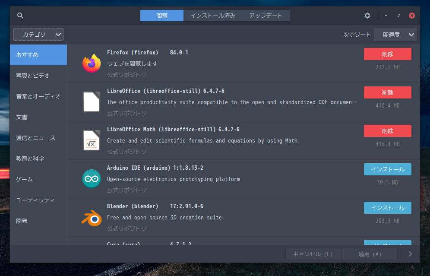
Task: Select the 写真とビデオ category
Action: pyautogui.click(x=38, y=76)
